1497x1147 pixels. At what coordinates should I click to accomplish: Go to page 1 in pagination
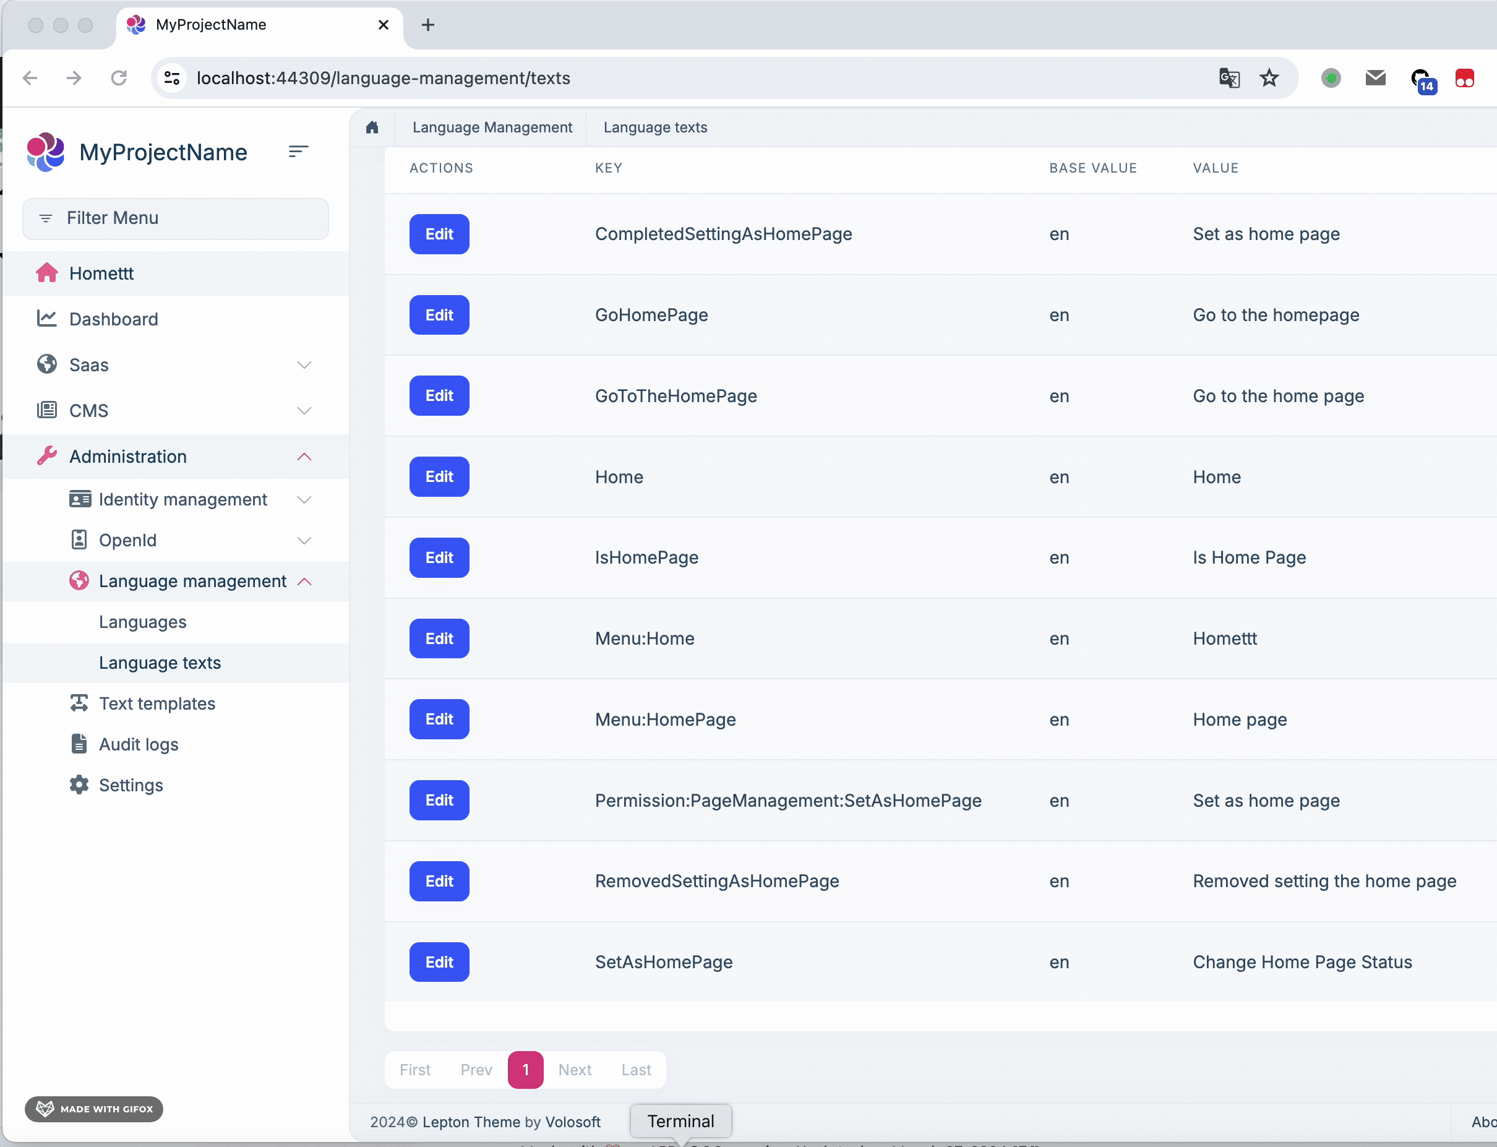tap(525, 1070)
